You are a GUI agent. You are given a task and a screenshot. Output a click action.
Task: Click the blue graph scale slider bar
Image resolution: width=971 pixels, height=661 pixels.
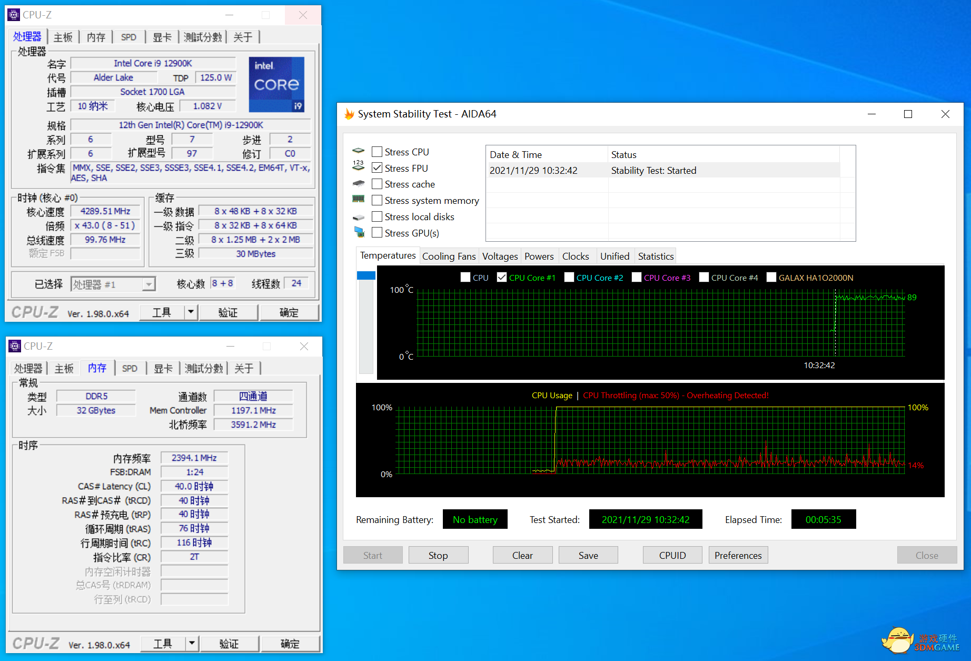[x=366, y=275]
